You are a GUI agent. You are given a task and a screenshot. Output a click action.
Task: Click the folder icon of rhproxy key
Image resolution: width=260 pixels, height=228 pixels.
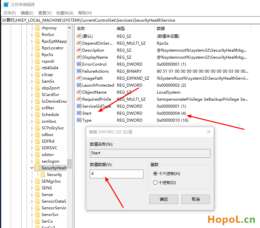[38, 28]
